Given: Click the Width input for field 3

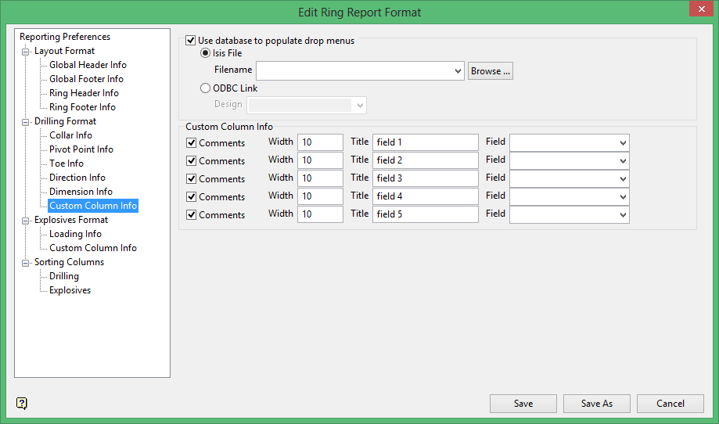Looking at the screenshot, I should (x=320, y=178).
